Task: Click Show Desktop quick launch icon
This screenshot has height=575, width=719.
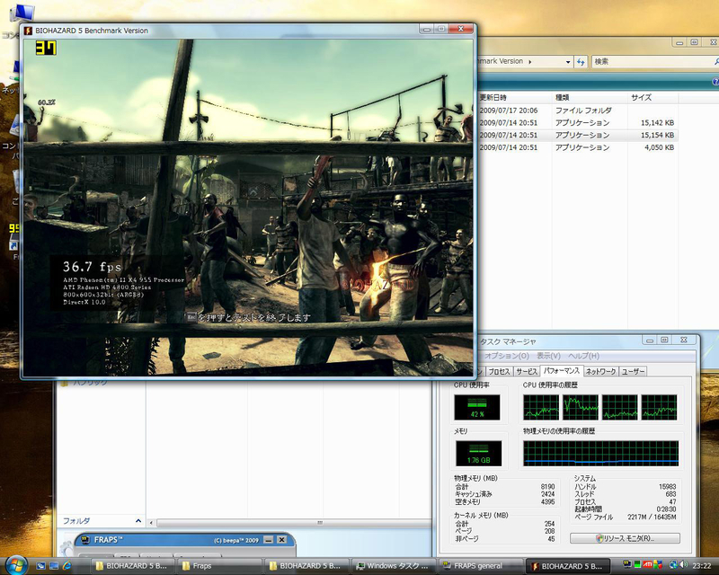Action: coord(40,566)
